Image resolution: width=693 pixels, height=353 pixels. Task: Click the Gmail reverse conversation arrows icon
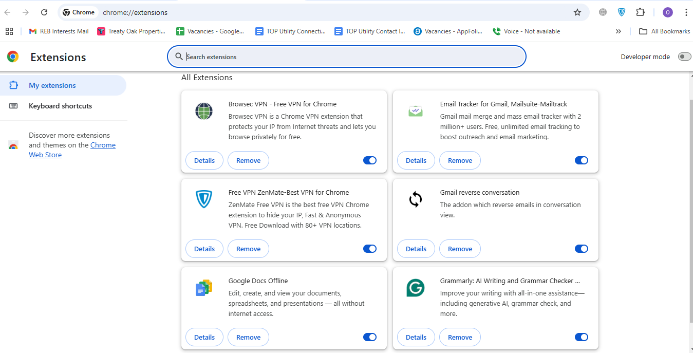coord(416,199)
